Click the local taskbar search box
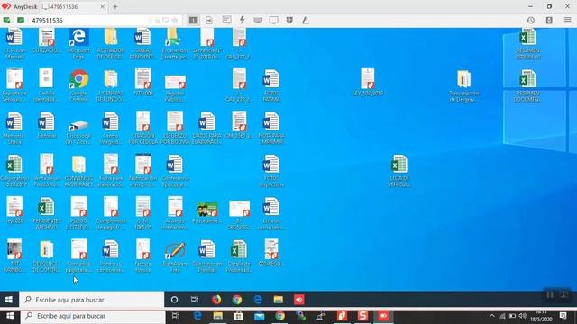Viewport: 577px width, 324px height. [x=93, y=316]
